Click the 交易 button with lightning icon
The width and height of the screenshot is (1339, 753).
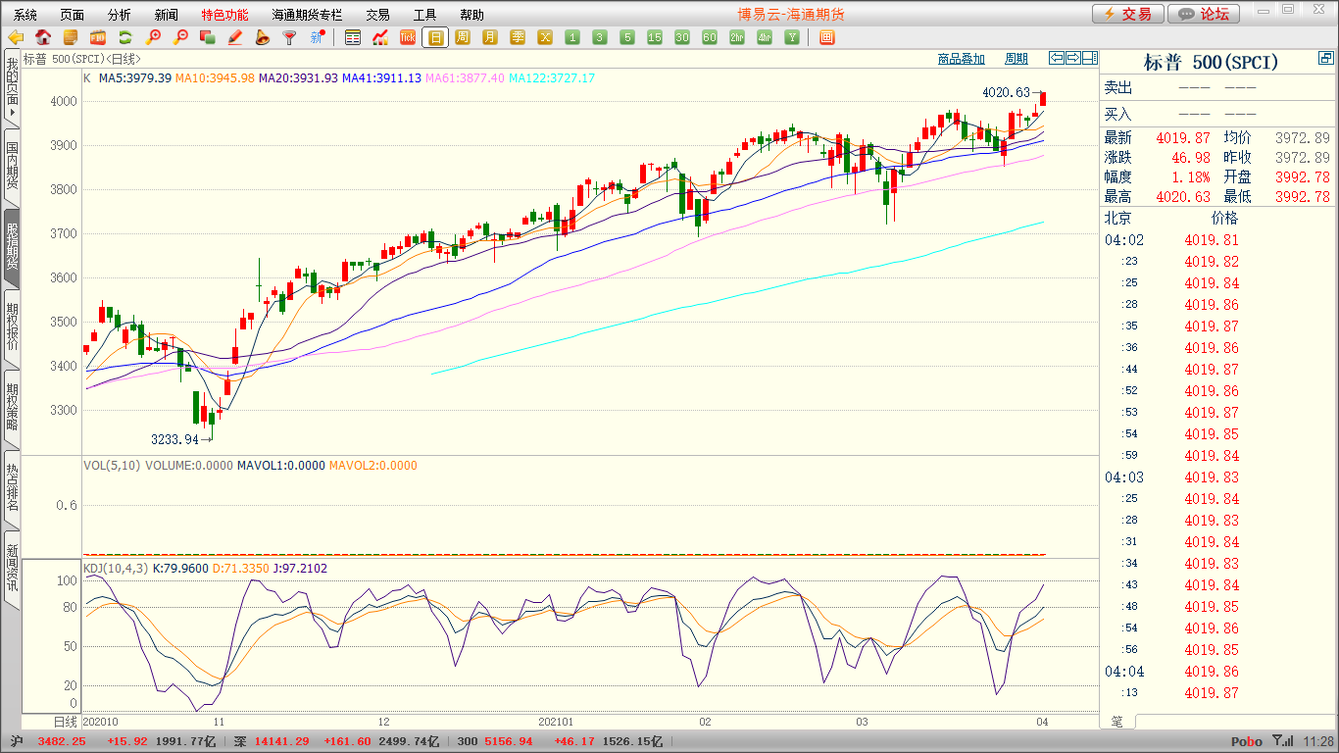(1128, 14)
